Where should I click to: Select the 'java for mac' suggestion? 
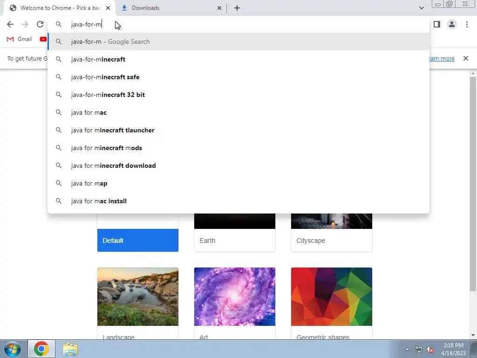pos(238,112)
